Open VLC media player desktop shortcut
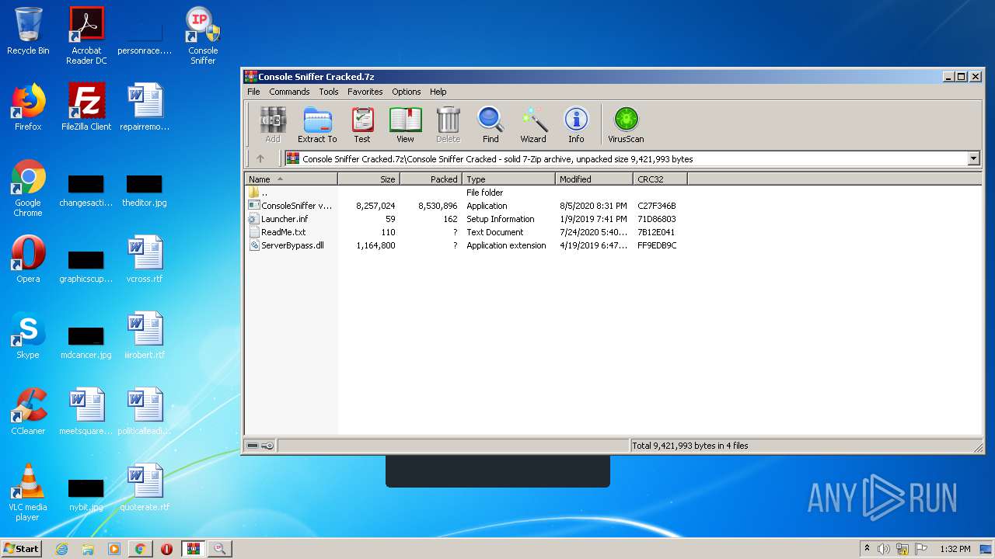The height and width of the screenshot is (559, 995). pyautogui.click(x=28, y=492)
